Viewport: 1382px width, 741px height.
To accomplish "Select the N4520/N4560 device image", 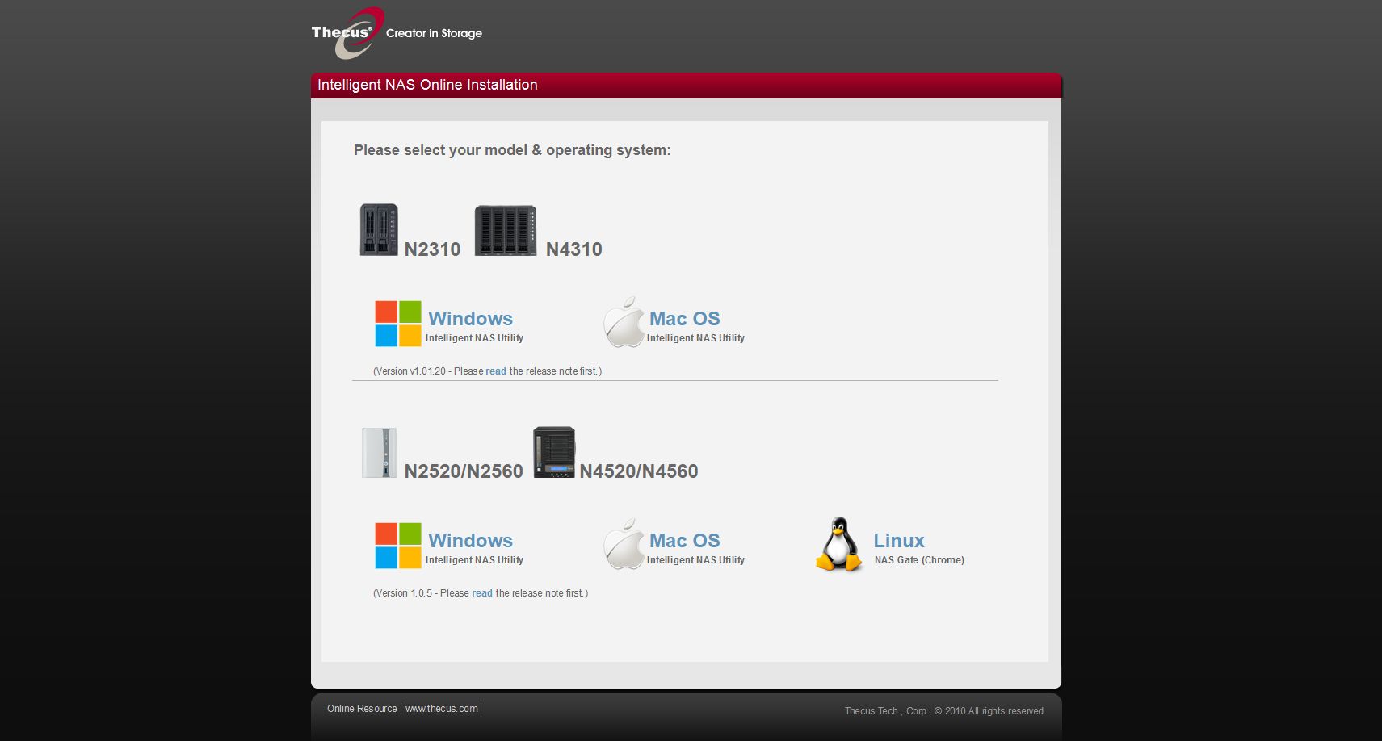I will click(x=554, y=452).
